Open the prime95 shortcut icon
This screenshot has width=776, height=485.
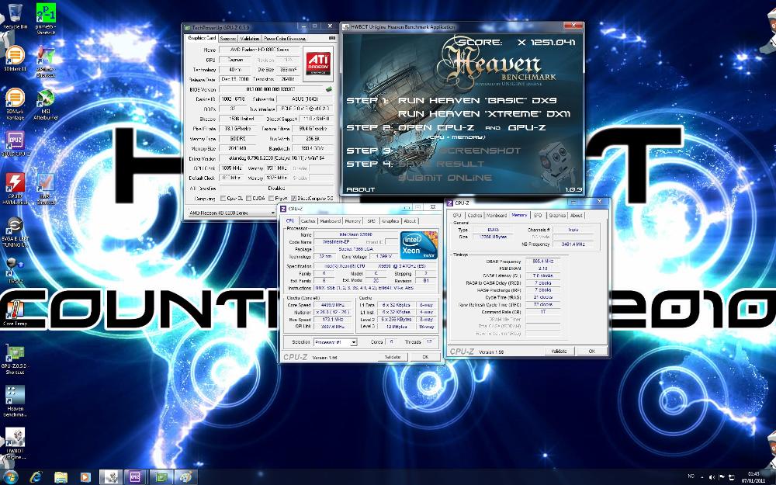coord(46,19)
